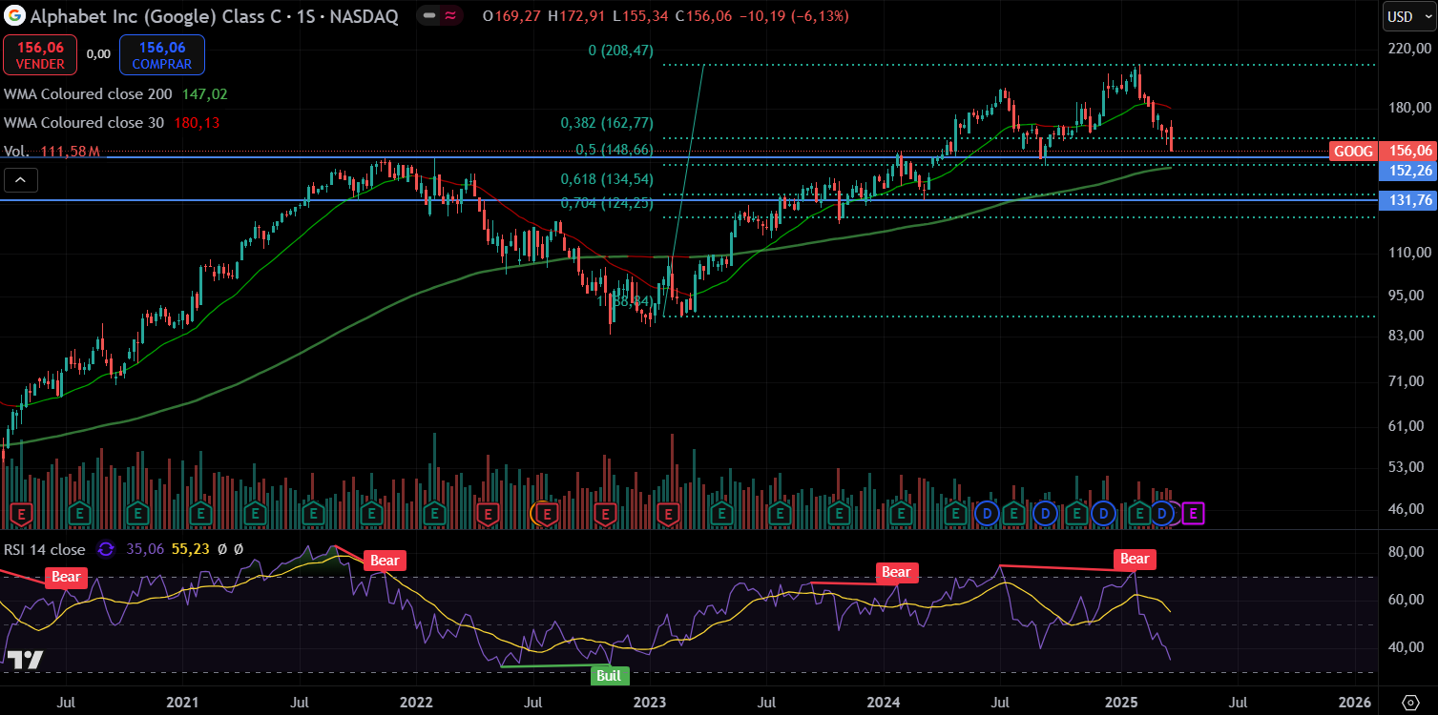This screenshot has width=1438, height=715.
Task: Click the blue 152,26 price line label
Action: coord(1407,171)
